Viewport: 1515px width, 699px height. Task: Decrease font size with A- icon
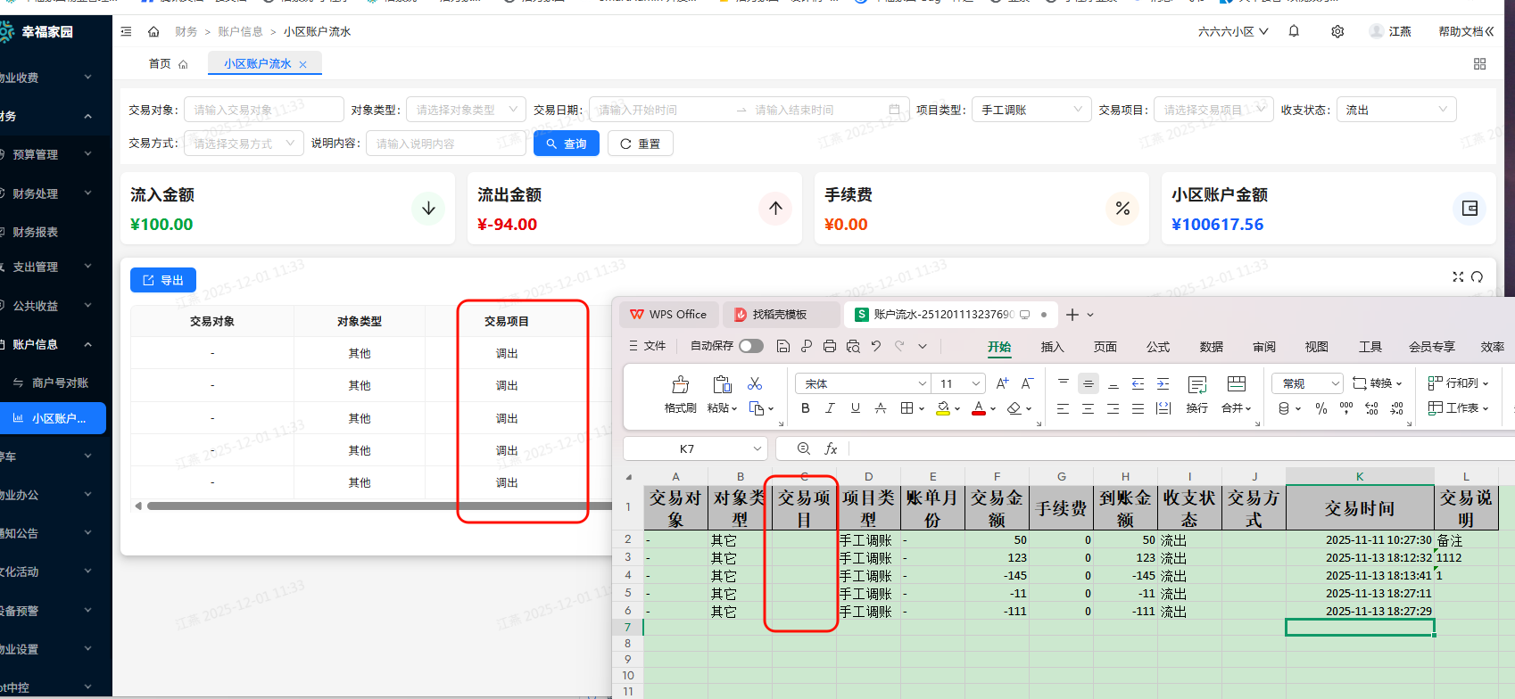(x=1027, y=383)
